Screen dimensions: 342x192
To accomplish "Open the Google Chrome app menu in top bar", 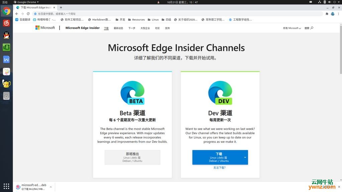I will 26,2.
